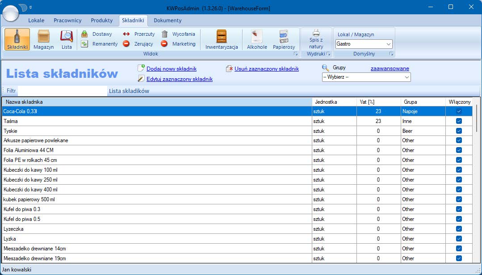Expand the Widok group dialog launcher
Screen dimensions: 482x275
point(295,54)
